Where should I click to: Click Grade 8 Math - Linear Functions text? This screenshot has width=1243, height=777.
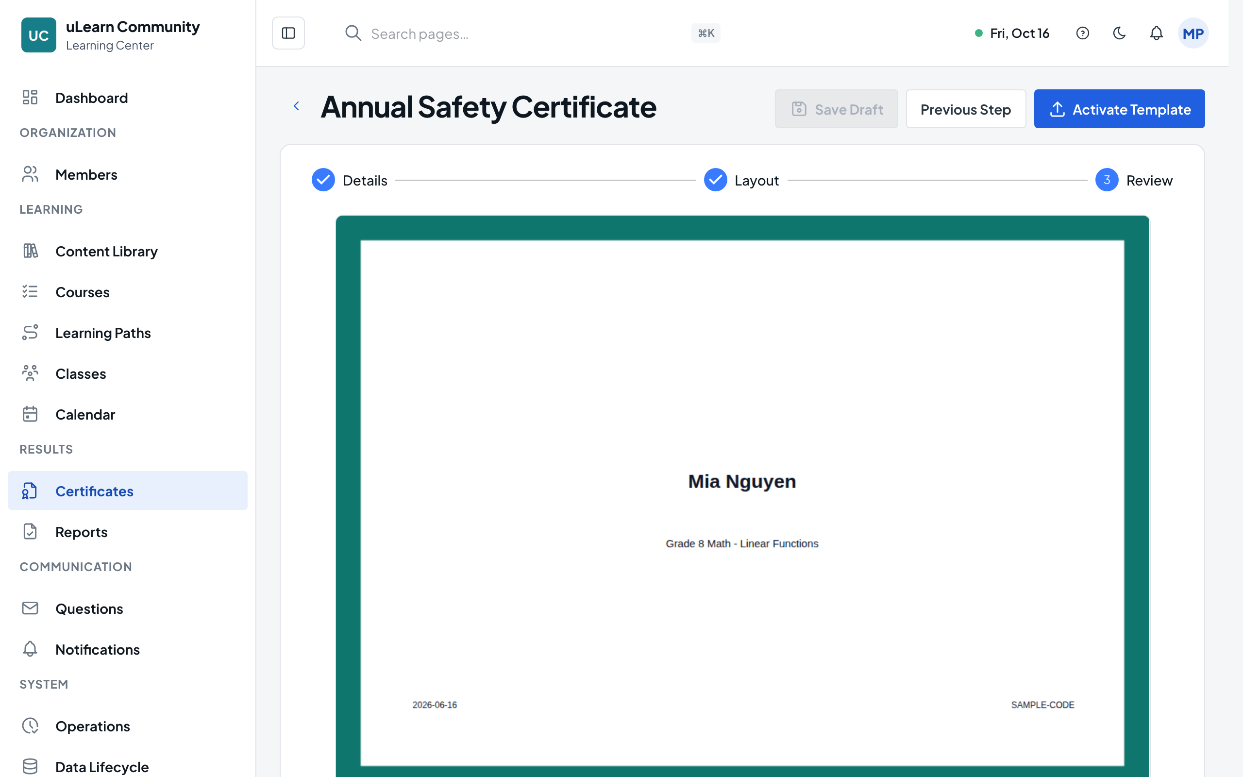(x=742, y=543)
